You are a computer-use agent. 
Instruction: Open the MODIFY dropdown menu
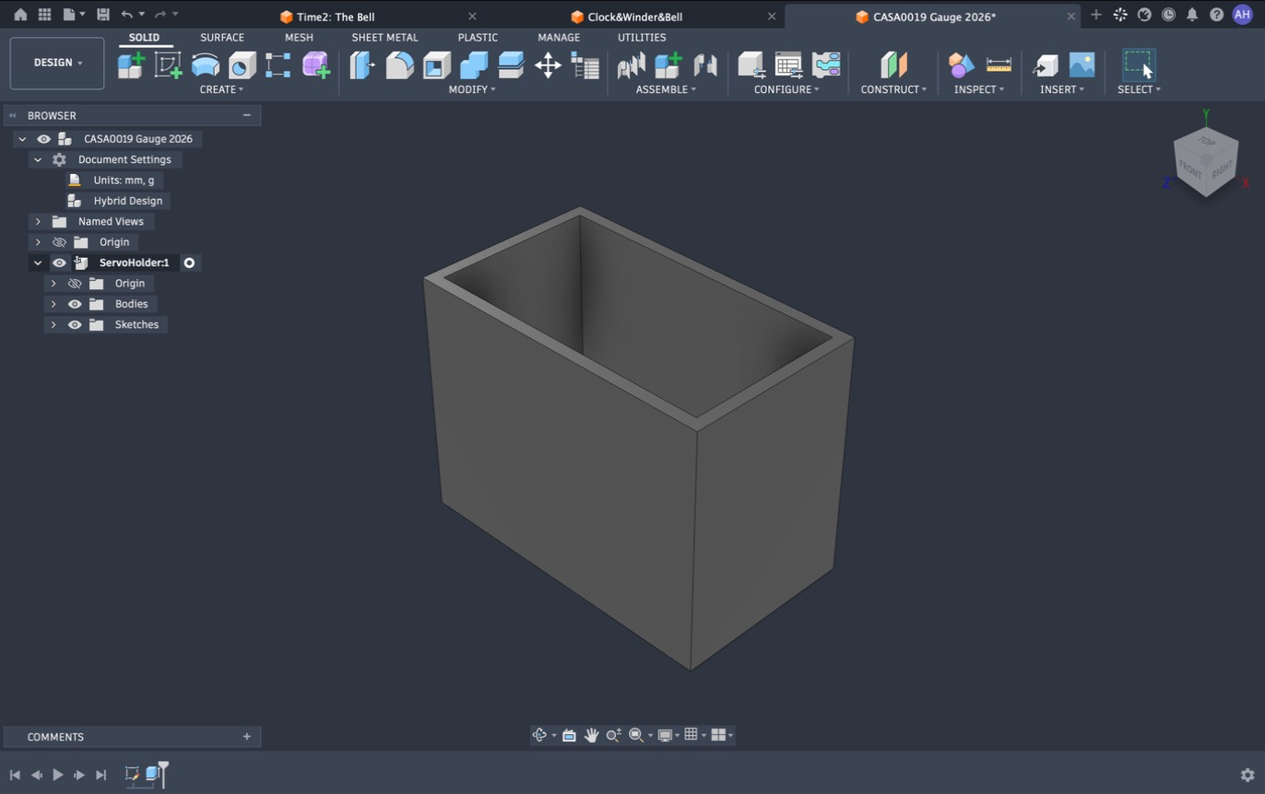pos(472,89)
